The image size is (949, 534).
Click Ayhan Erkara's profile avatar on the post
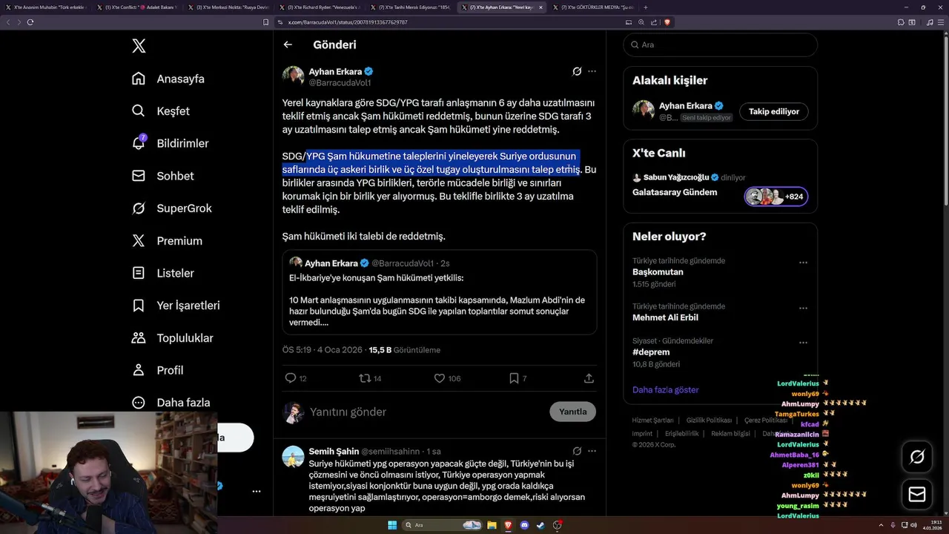tap(293, 76)
